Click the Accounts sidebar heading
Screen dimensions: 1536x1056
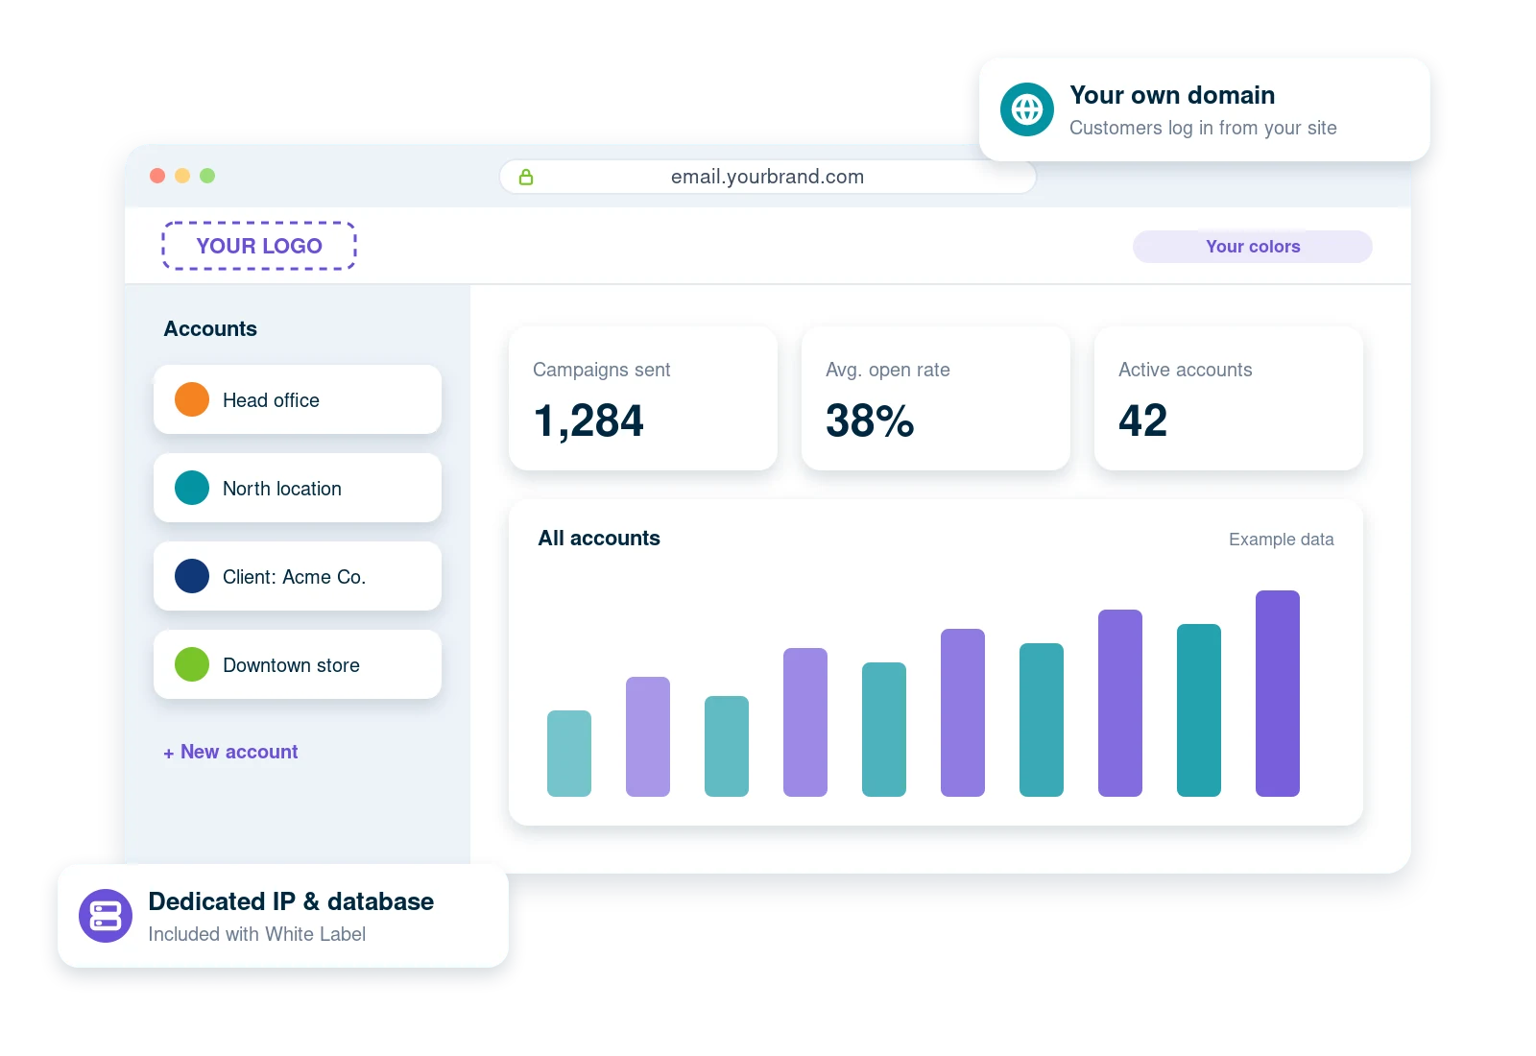(x=210, y=329)
